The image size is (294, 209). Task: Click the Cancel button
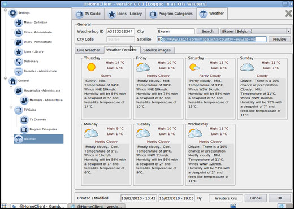click(256, 198)
